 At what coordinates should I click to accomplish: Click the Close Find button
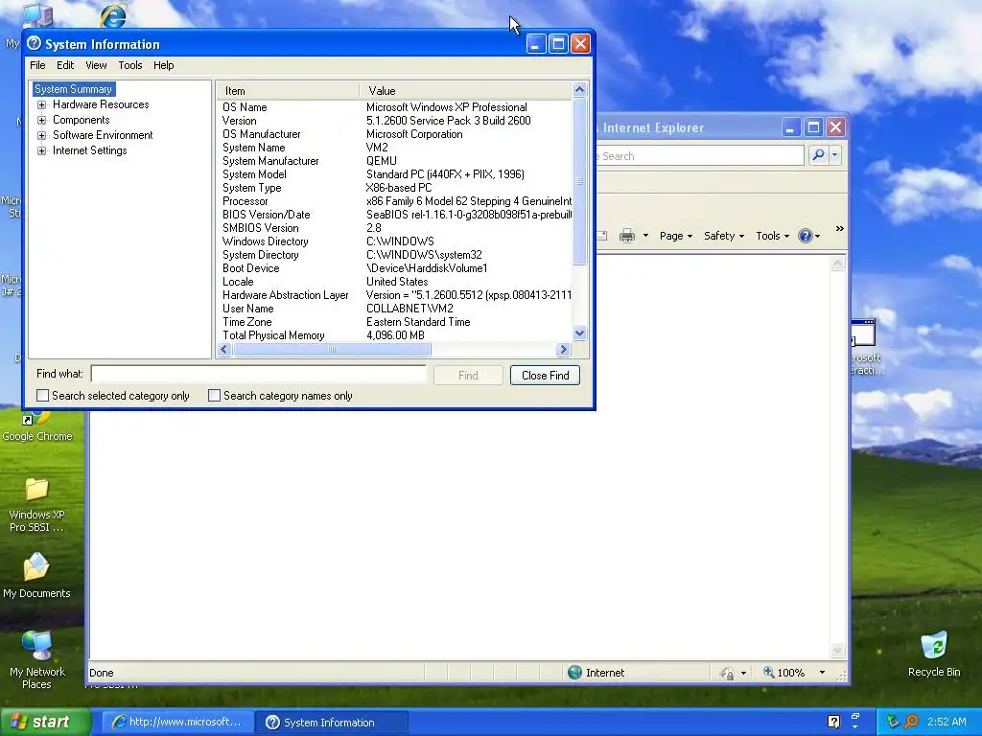pos(545,376)
